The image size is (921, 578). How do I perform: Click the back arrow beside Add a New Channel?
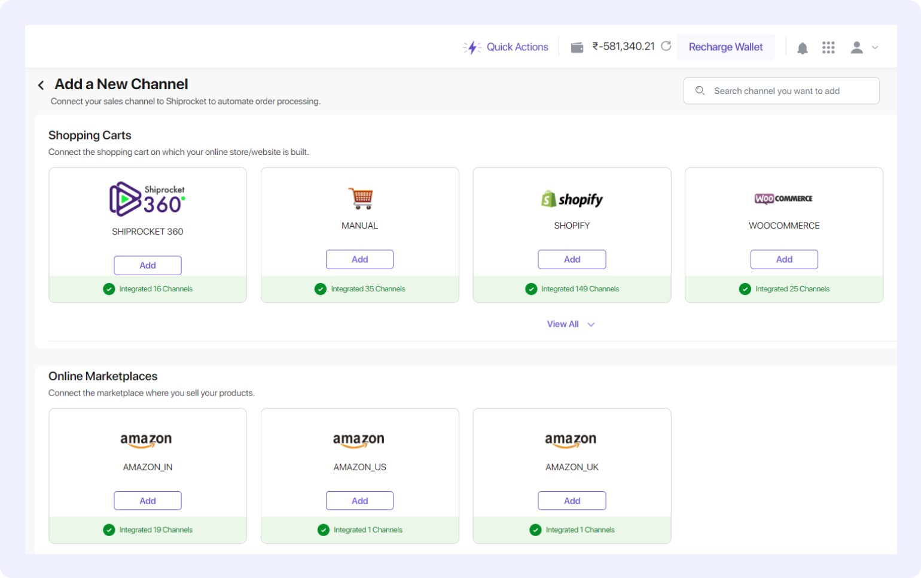[41, 86]
